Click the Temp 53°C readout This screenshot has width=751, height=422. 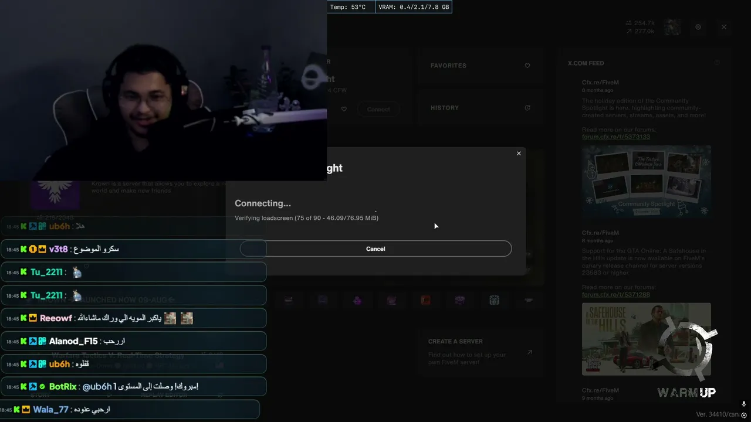click(348, 7)
